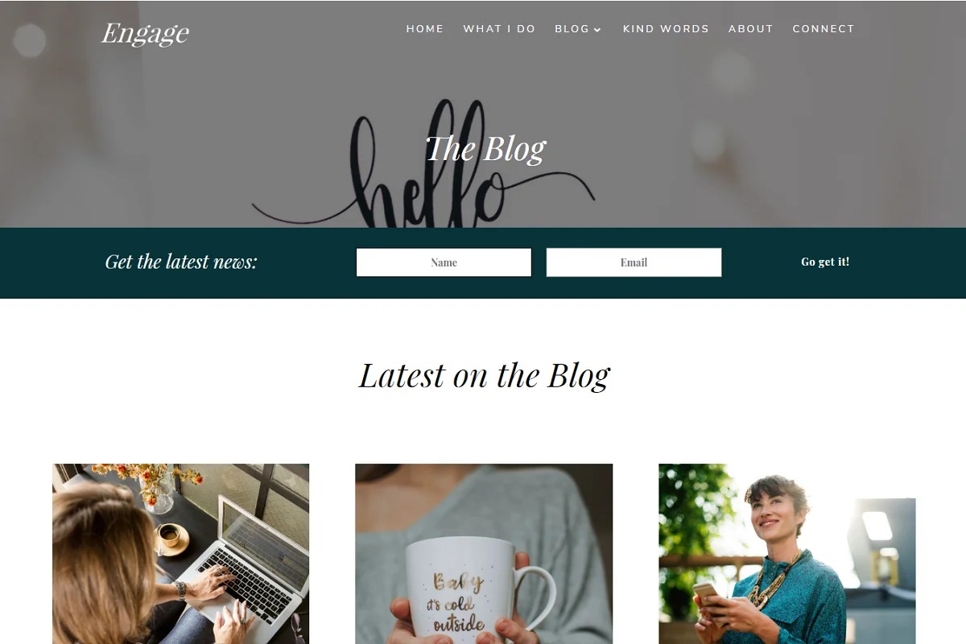The height and width of the screenshot is (644, 966).
Task: Focus the Name input field
Action: click(444, 262)
